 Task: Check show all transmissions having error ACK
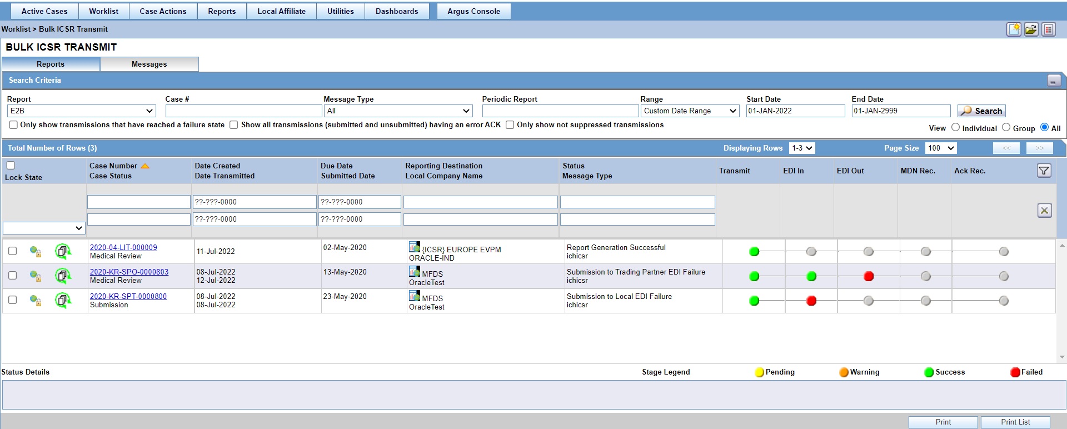tap(234, 125)
